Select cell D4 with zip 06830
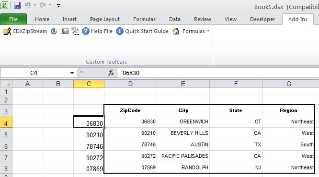Screen dimensions: 319x177 130,122
